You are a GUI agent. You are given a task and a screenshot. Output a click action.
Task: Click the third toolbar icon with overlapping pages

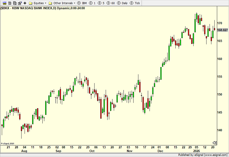tap(14, 3)
